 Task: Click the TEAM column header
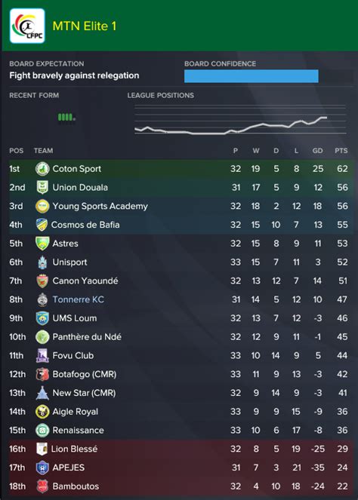click(x=44, y=151)
